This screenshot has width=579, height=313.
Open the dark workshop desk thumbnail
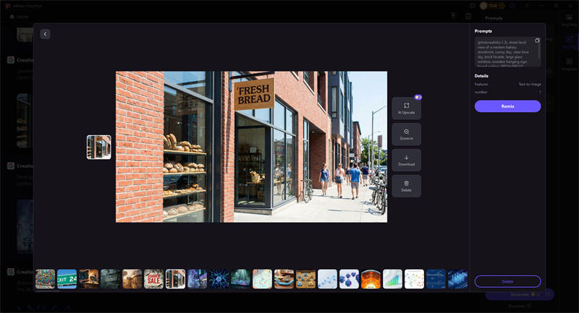88,279
